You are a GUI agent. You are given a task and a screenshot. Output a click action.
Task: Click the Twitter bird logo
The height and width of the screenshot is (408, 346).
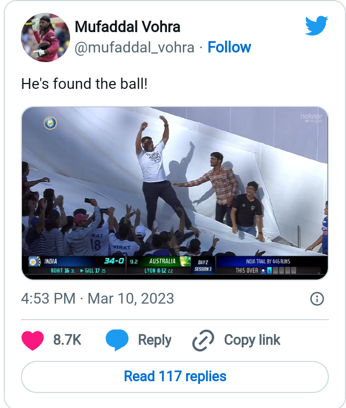(316, 26)
